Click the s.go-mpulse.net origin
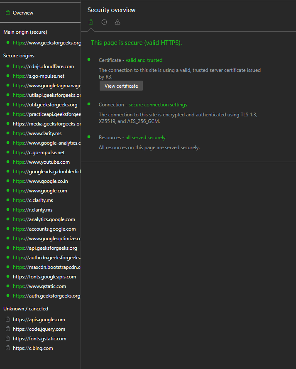 point(39,76)
